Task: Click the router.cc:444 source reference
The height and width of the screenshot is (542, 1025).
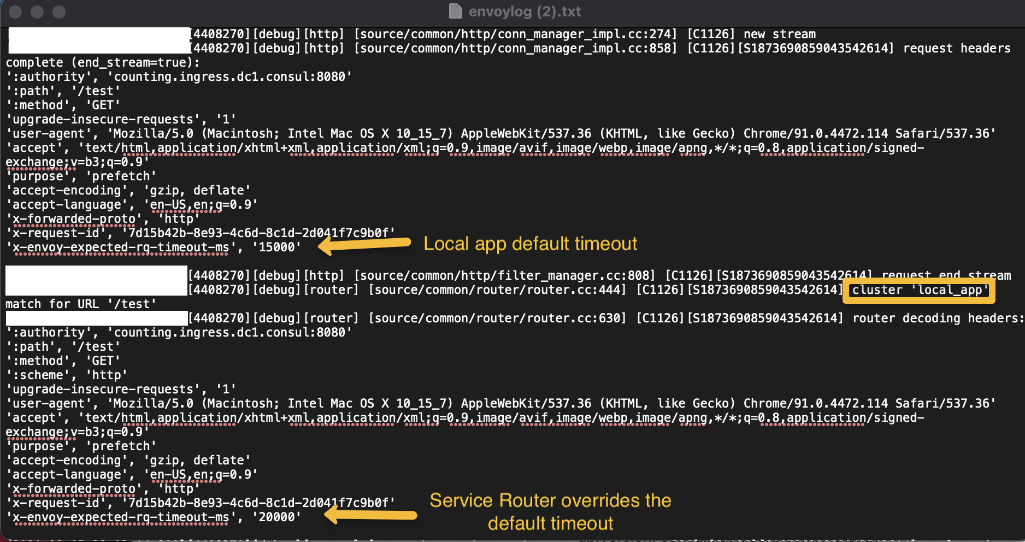Action: click(x=497, y=290)
